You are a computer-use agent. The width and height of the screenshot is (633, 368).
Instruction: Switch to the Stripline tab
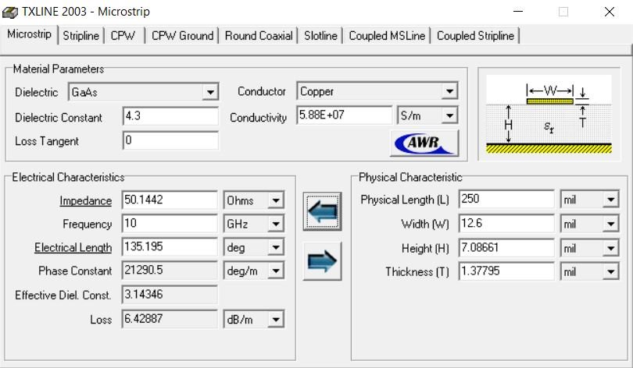81,36
